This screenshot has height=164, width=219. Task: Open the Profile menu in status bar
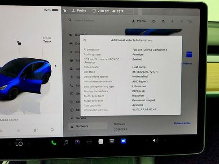(x=79, y=11)
